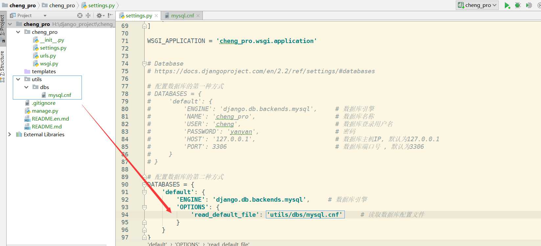This screenshot has height=246, width=541.
Task: Fold the 'OPTIONS' dict at line 93
Action: pyautogui.click(x=144, y=207)
